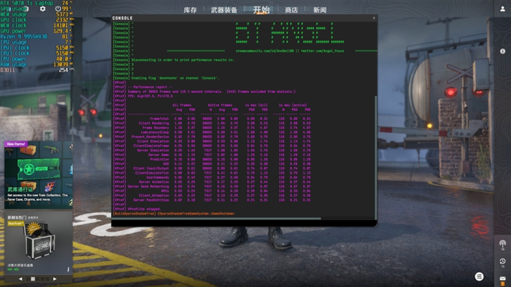Open recent teammates clock icon
This screenshot has width=511, height=287.
[502, 262]
